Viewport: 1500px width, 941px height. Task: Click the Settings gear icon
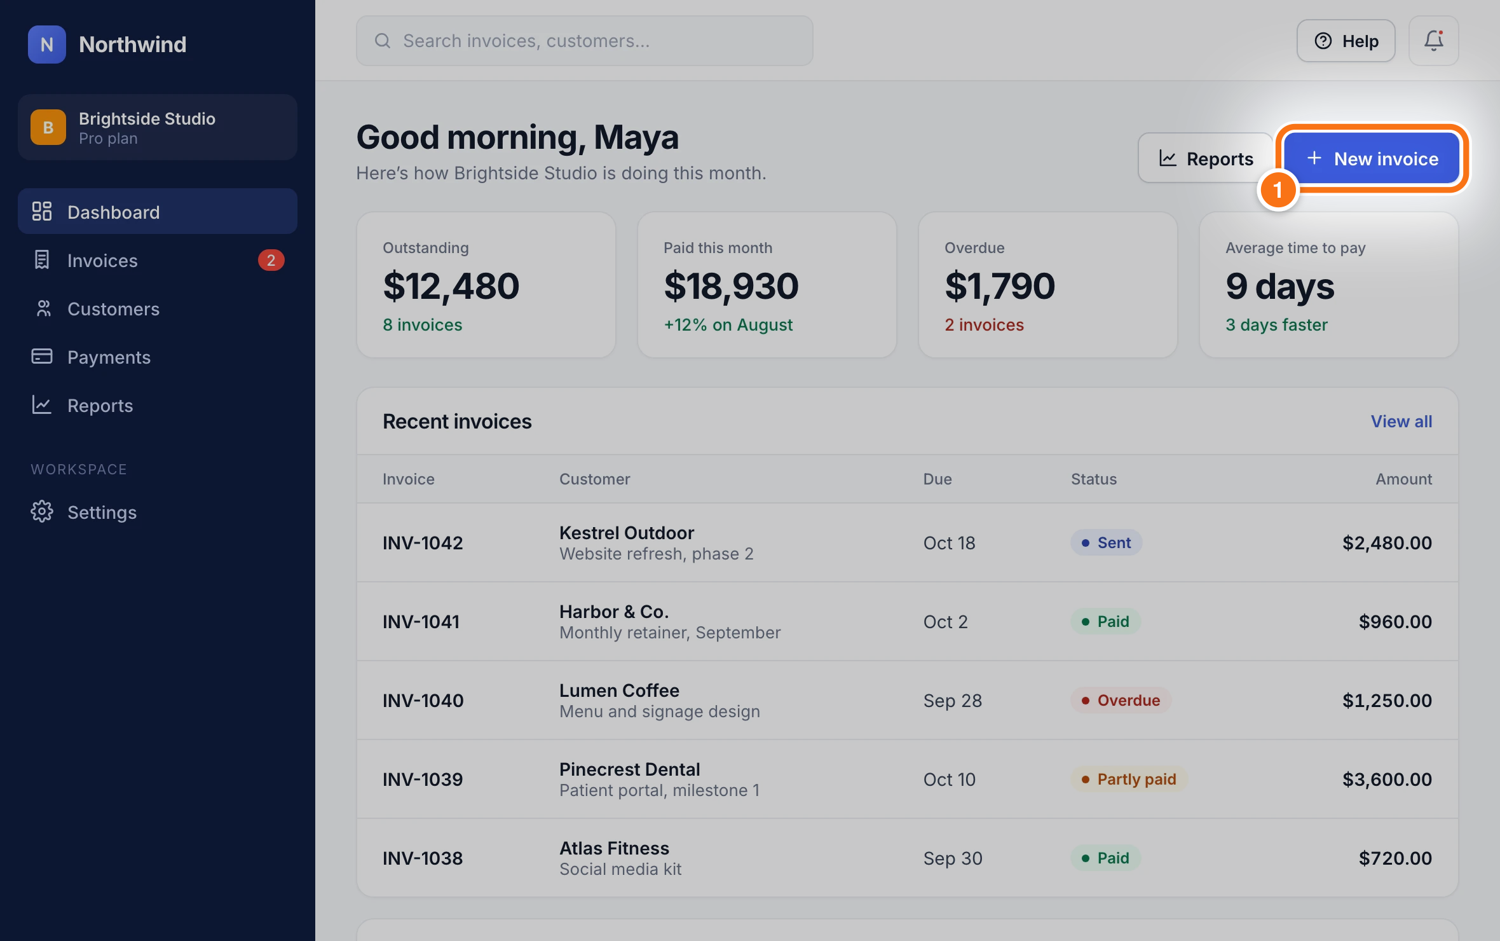tap(42, 511)
